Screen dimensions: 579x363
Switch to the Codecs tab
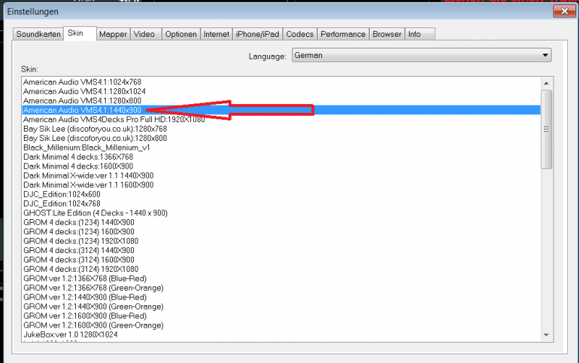pyautogui.click(x=300, y=34)
